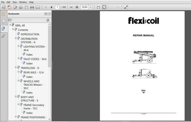The image size is (191, 122).
Task: Open FRAME POSITIONING bookmark
Action: click(x=34, y=117)
